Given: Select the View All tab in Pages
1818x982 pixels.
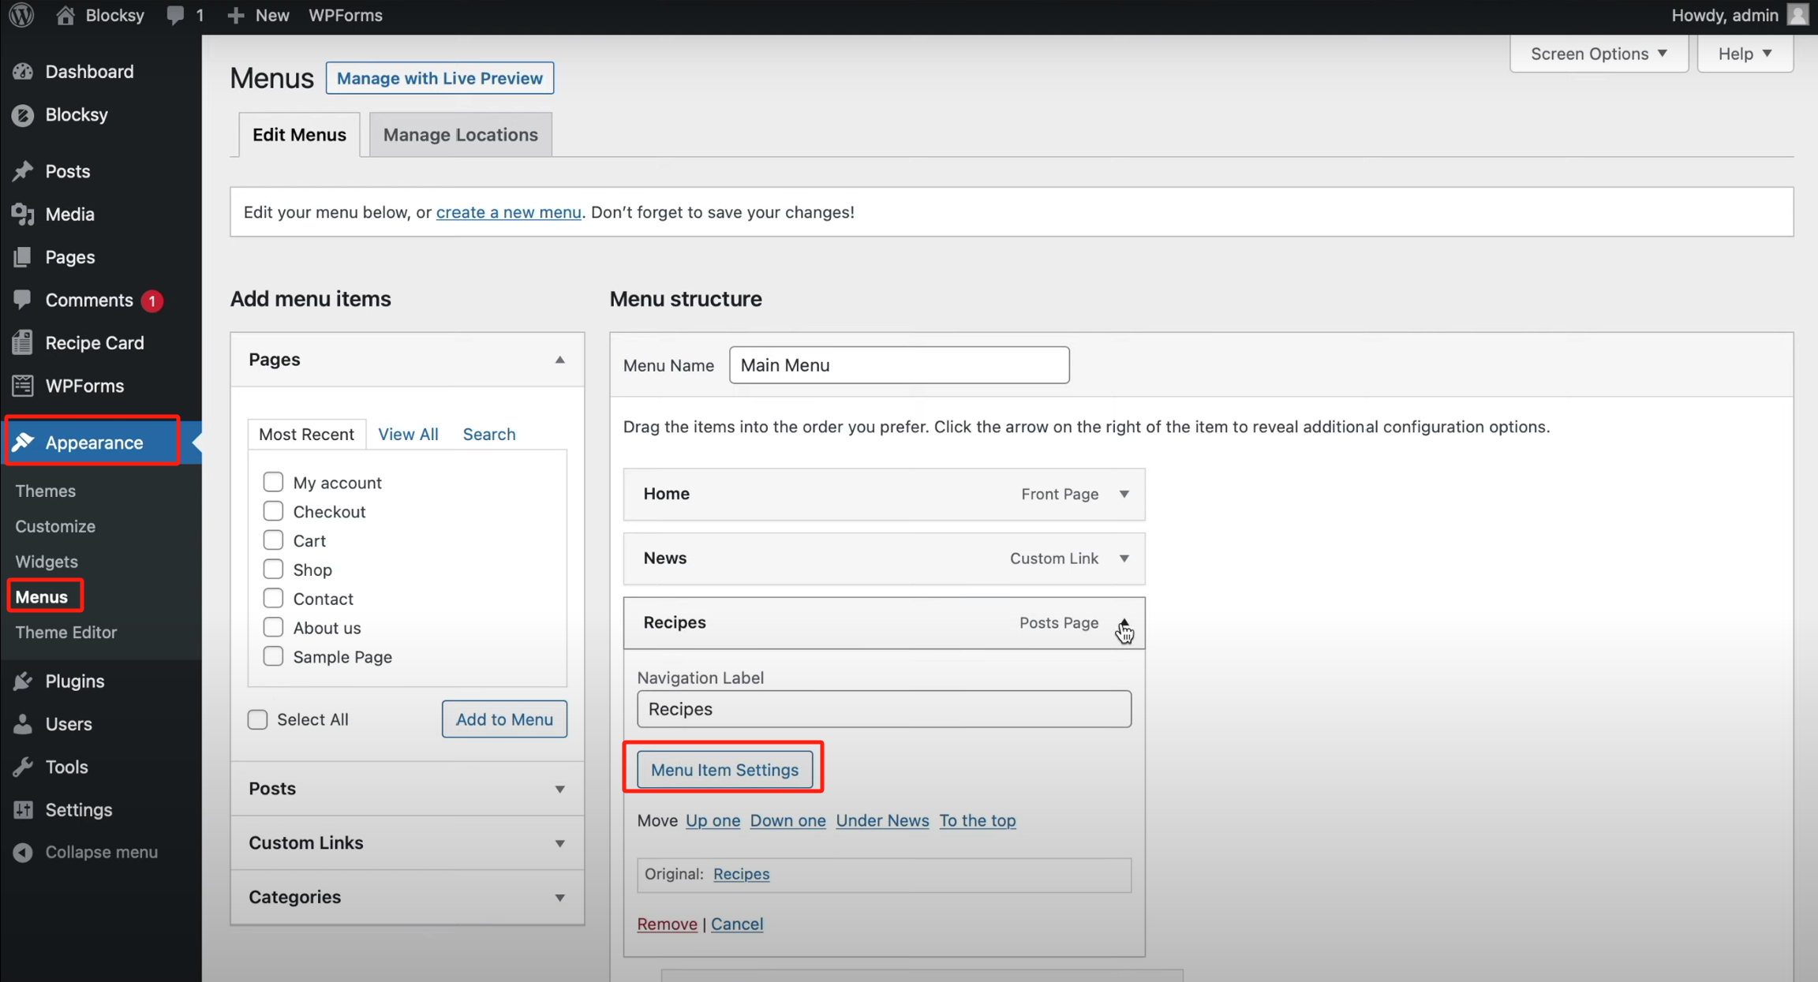Looking at the screenshot, I should point(408,434).
